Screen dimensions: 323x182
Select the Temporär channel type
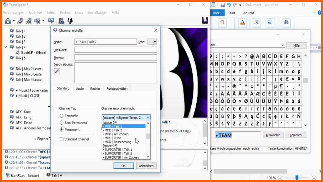[62, 116]
